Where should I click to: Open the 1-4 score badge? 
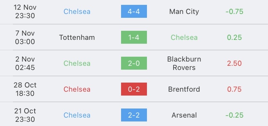click(x=134, y=37)
